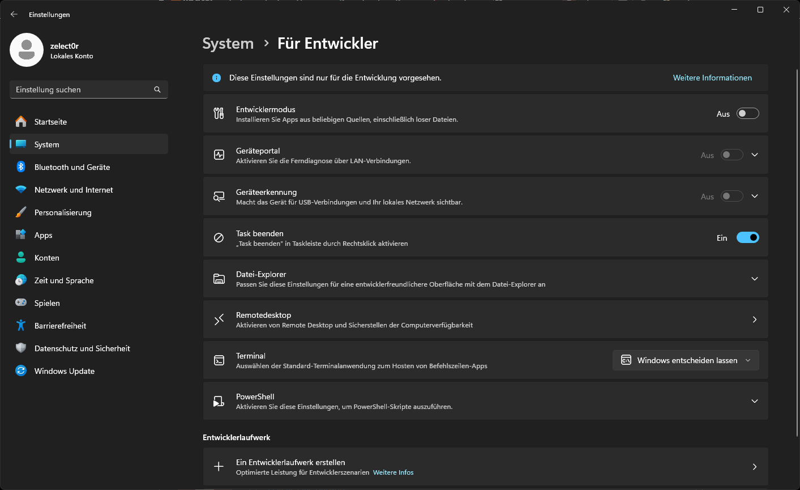The height and width of the screenshot is (490, 800).
Task: Open Netzwerk und Internet settings
Action: (x=74, y=190)
